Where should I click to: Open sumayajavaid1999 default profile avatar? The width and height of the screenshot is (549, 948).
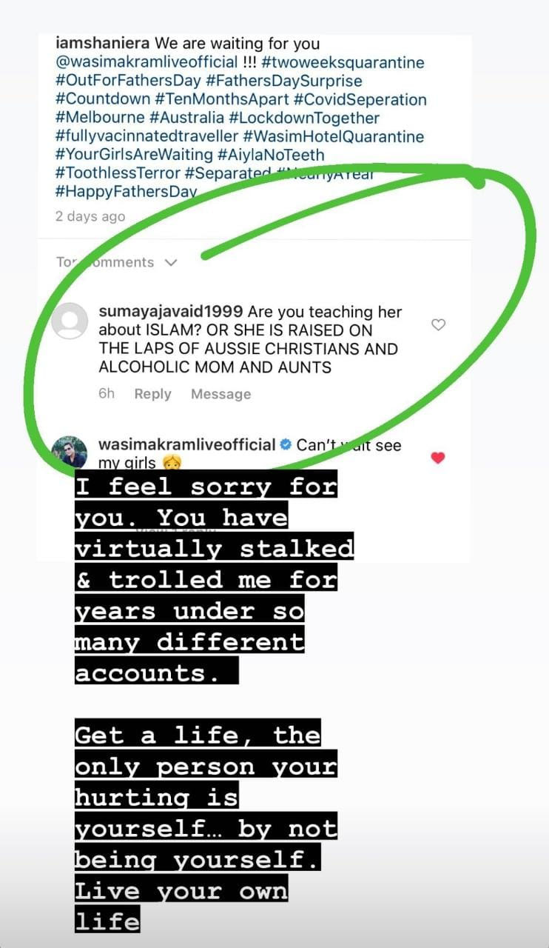(70, 321)
